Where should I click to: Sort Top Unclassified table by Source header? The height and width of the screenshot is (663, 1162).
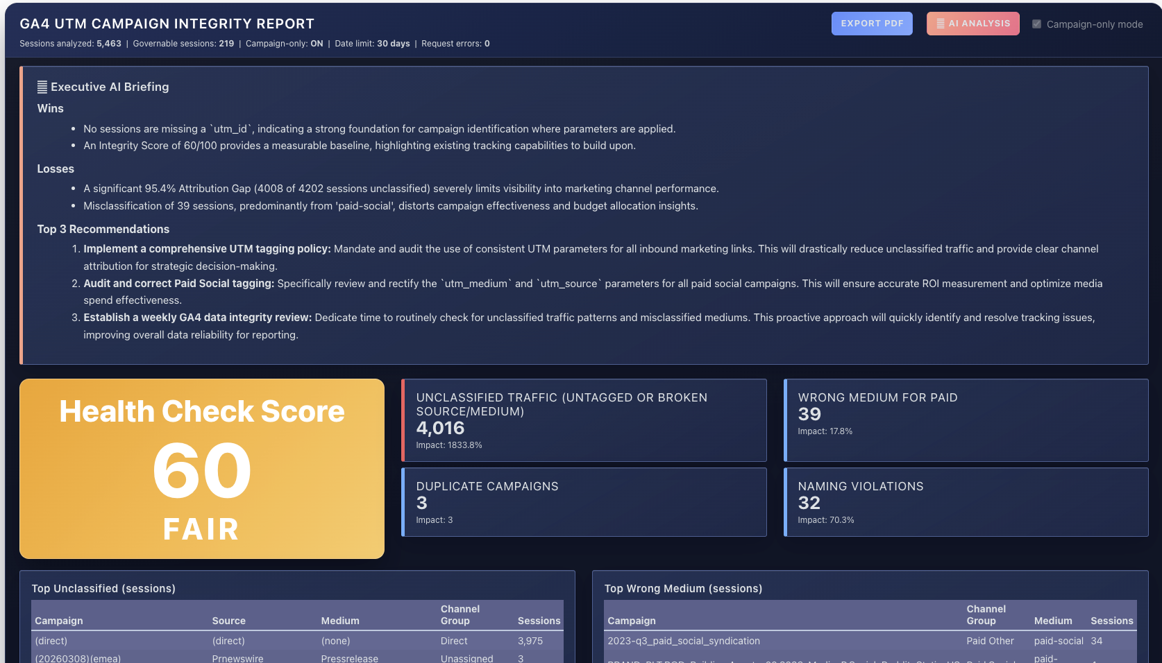[228, 621]
